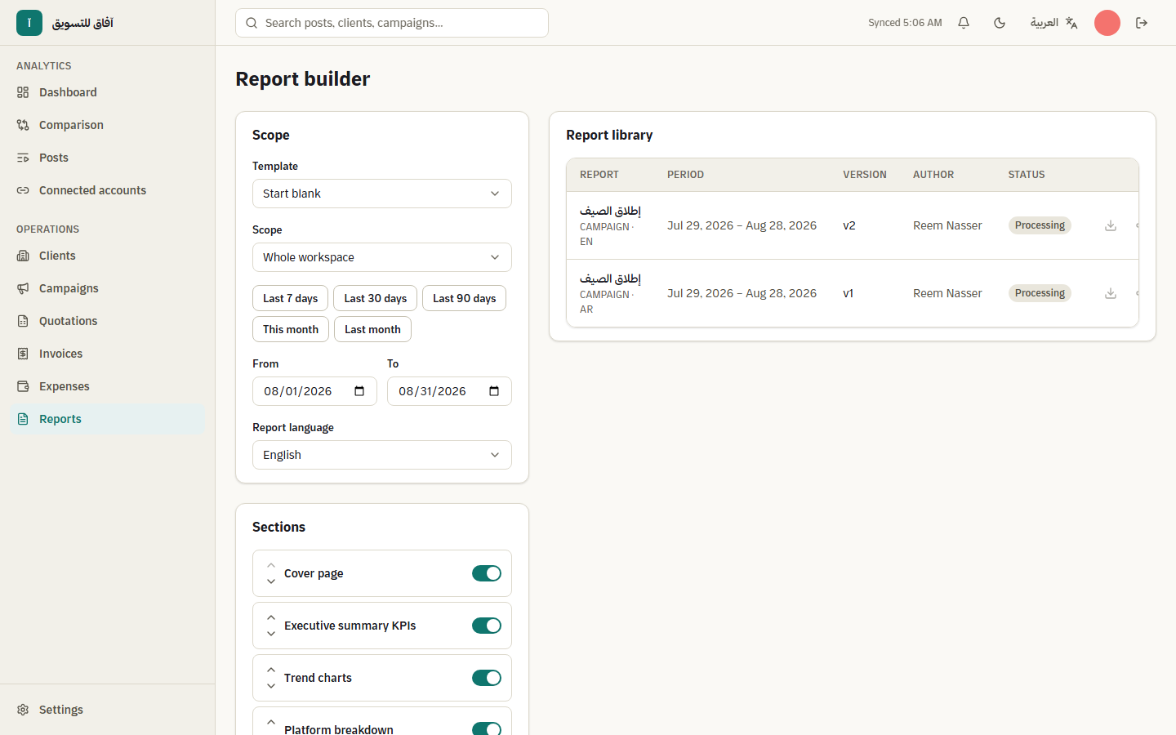Click the app logo in sidebar

click(x=29, y=23)
